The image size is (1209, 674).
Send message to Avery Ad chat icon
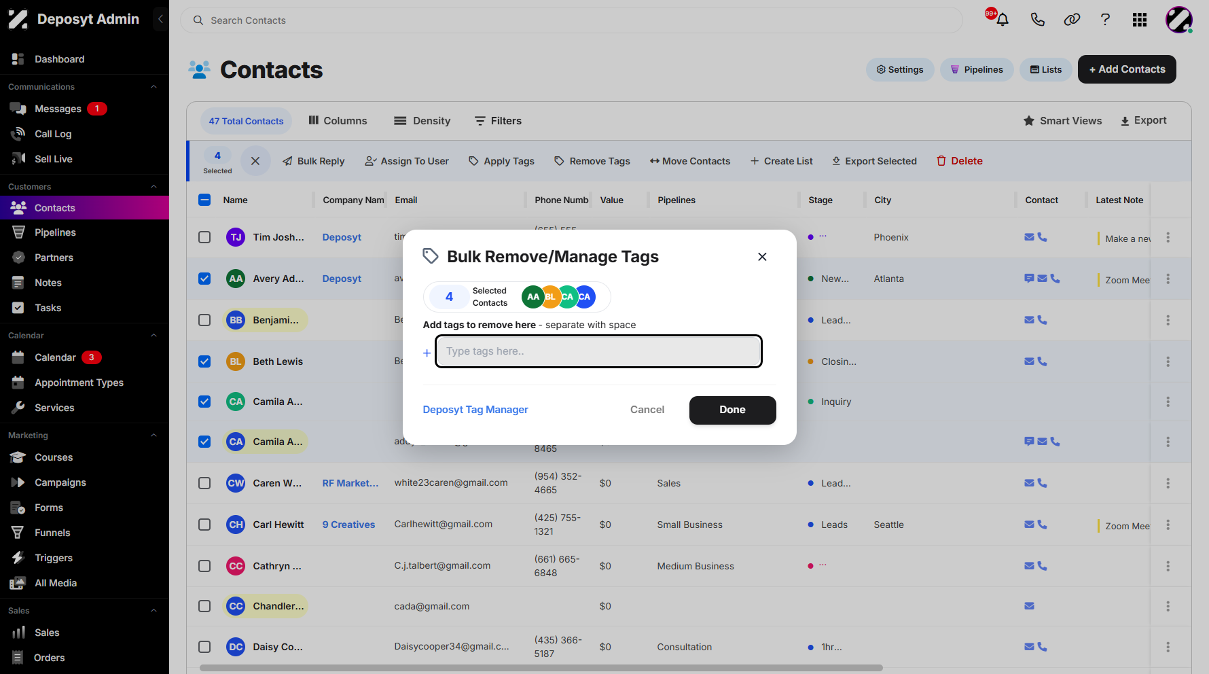pos(1029,279)
